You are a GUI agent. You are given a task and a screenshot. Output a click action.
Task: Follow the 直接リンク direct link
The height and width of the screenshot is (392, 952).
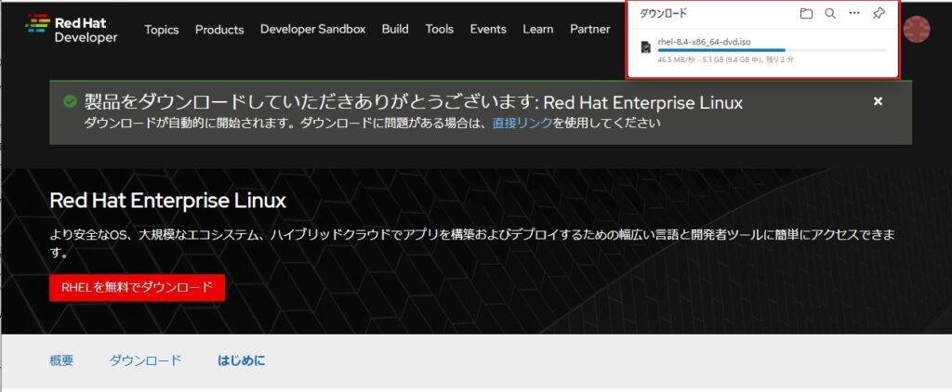[522, 123]
